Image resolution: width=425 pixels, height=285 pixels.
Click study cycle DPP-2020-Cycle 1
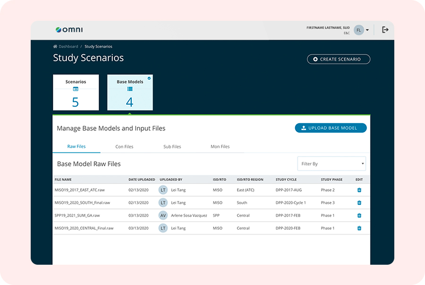(290, 202)
